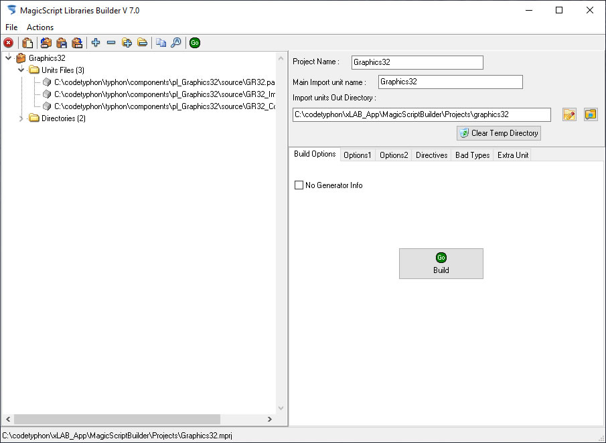
Task: Select the Units Files (3) tree label
Action: (x=63, y=70)
